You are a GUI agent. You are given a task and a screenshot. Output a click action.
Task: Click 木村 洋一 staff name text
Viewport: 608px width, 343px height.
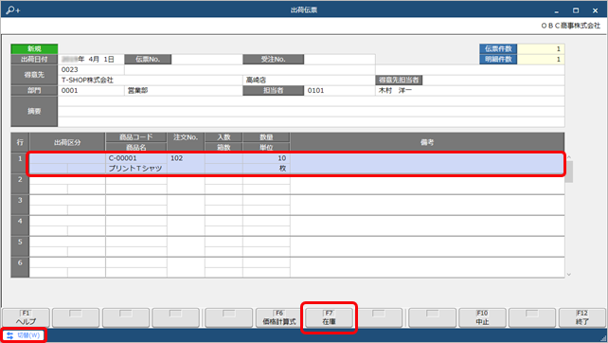pos(395,90)
